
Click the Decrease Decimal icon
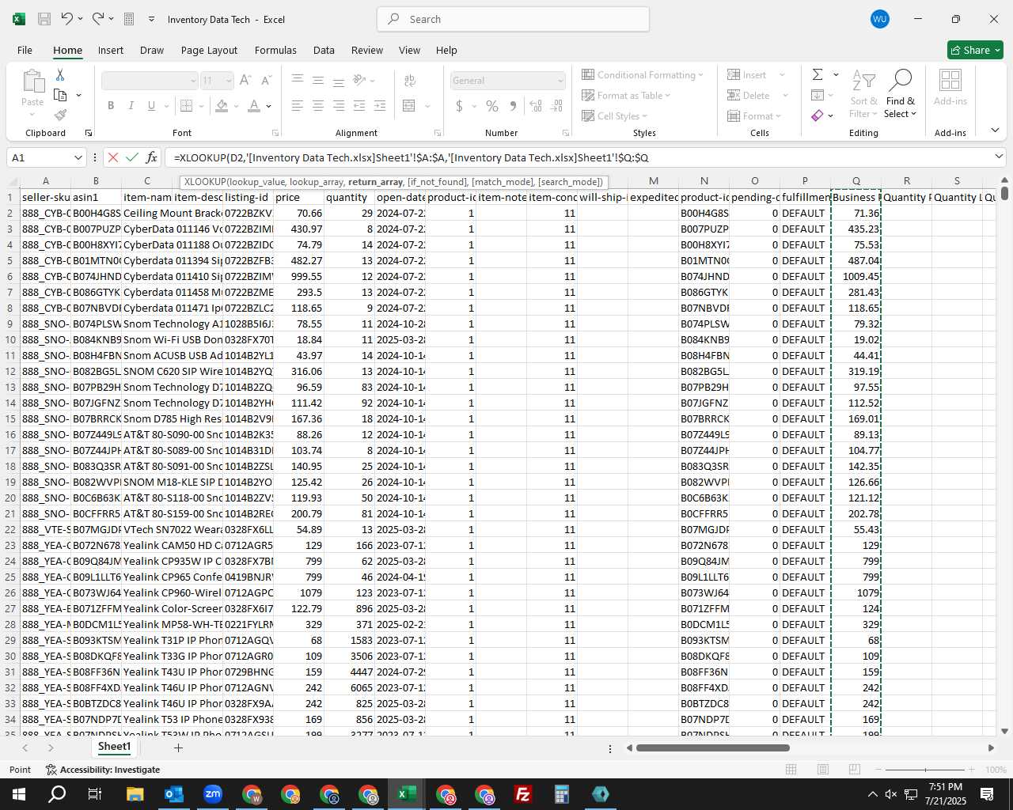point(556,105)
